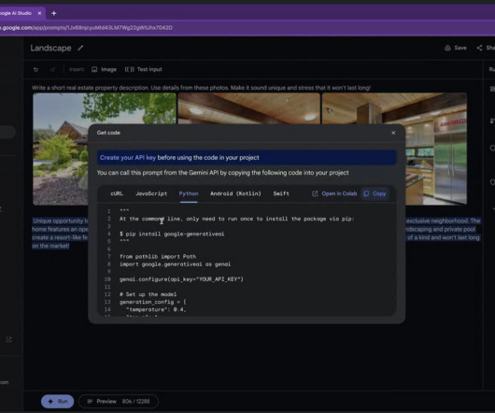495x413 pixels.
Task: Click the pip install google-generativeai code line
Action: [x=172, y=234]
